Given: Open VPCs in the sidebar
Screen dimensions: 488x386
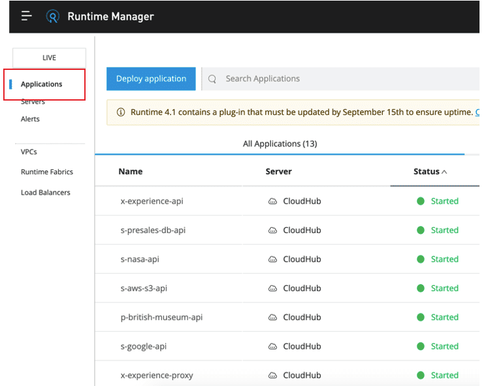Looking at the screenshot, I should click(29, 152).
